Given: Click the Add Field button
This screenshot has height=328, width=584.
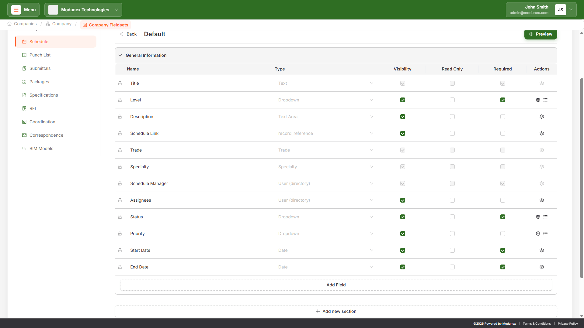Looking at the screenshot, I should tap(336, 285).
